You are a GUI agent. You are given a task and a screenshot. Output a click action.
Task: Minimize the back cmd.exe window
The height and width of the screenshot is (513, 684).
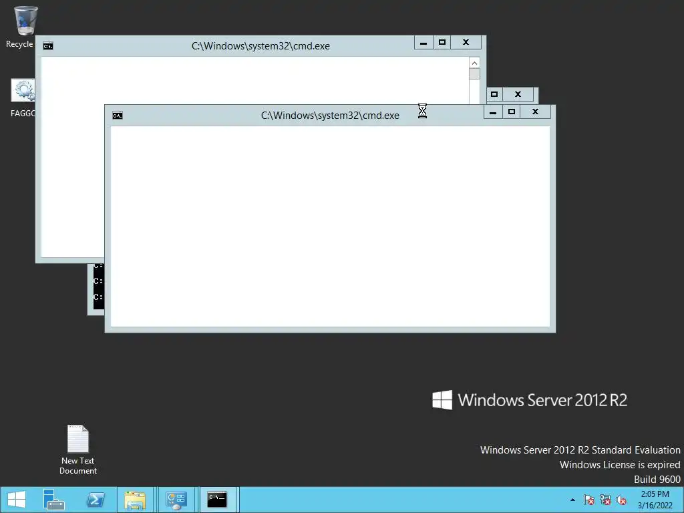point(423,43)
